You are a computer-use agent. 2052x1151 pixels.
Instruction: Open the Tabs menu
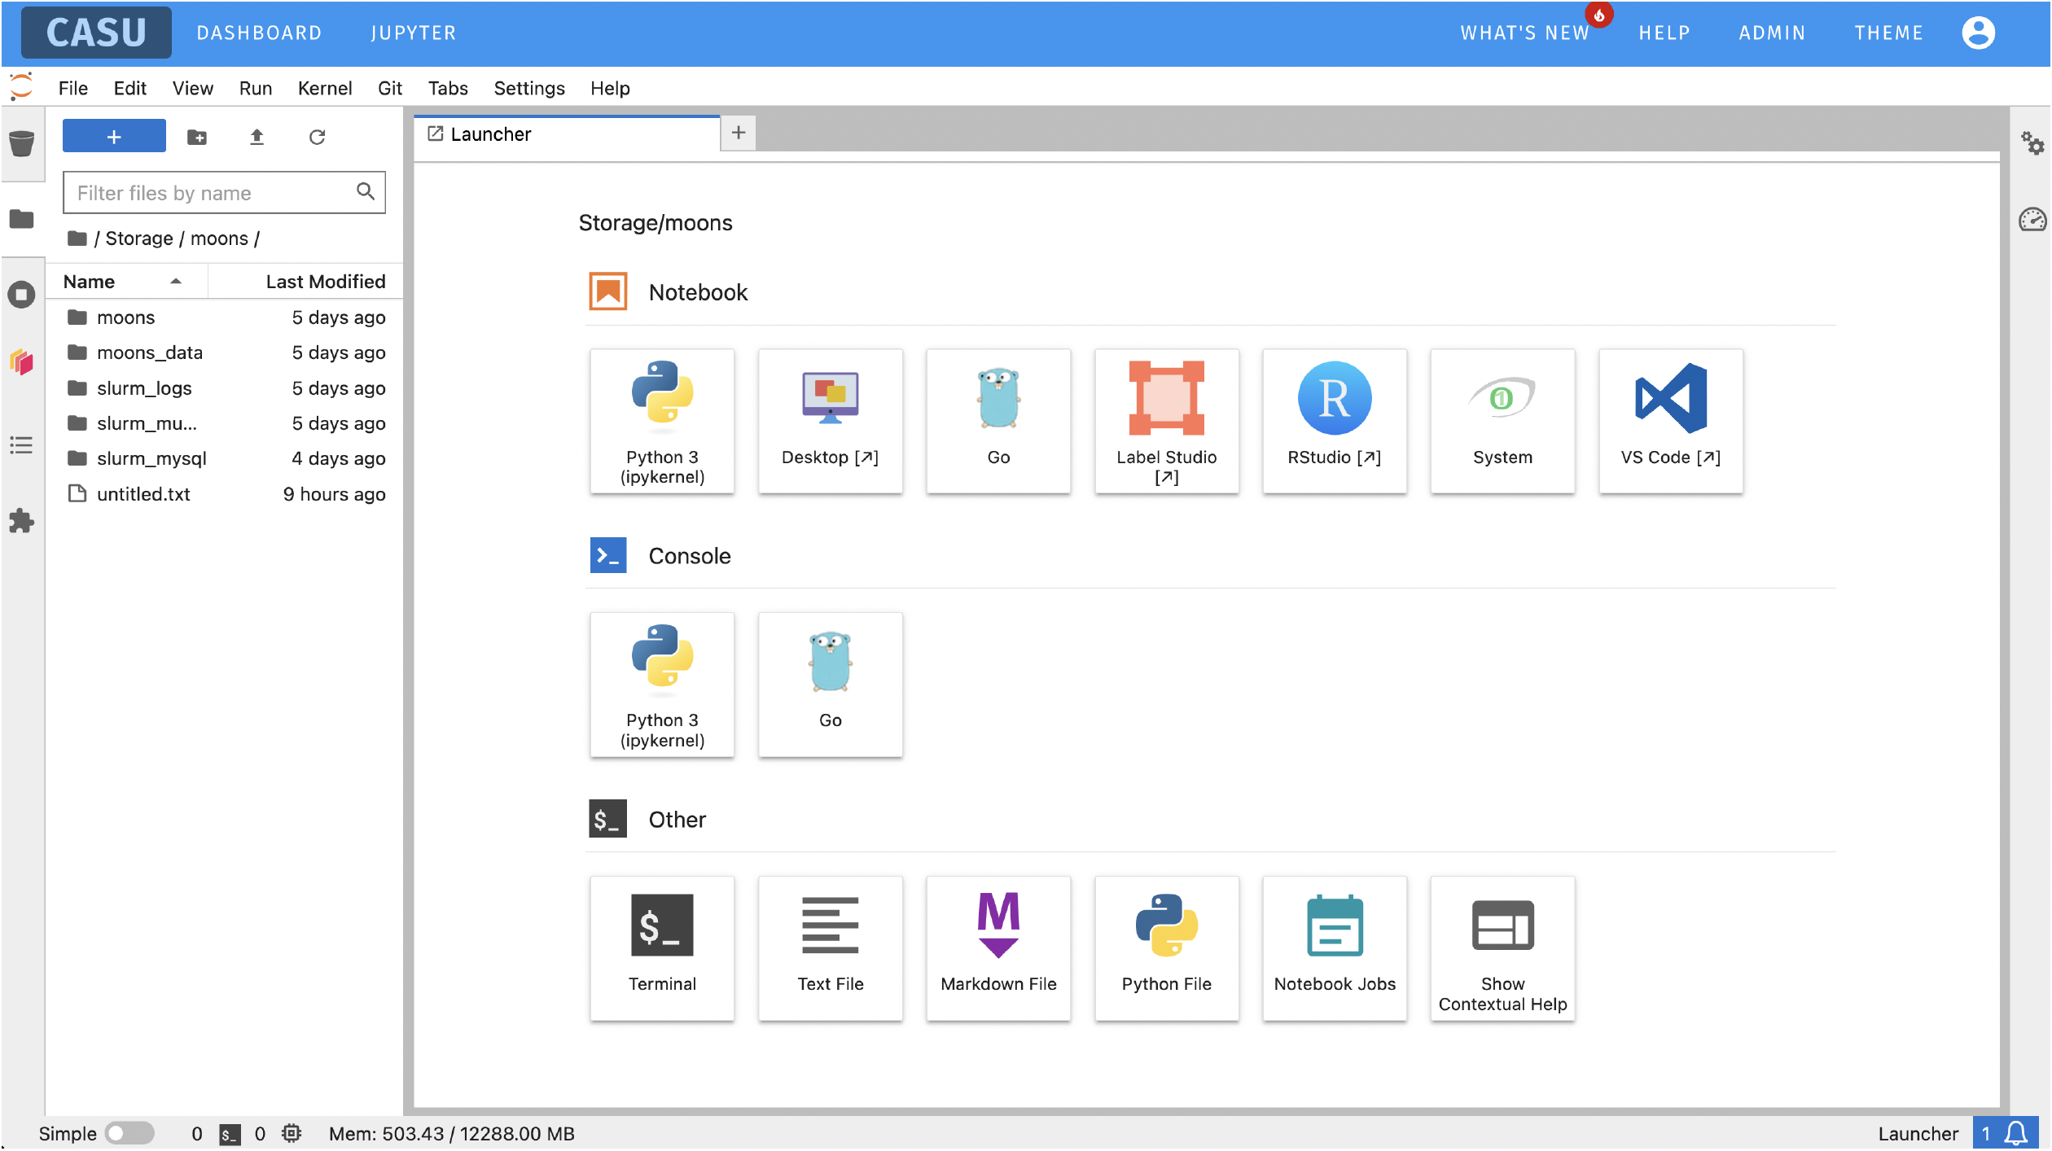tap(448, 88)
